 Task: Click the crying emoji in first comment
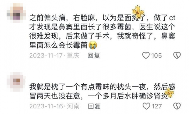tap(93, 45)
